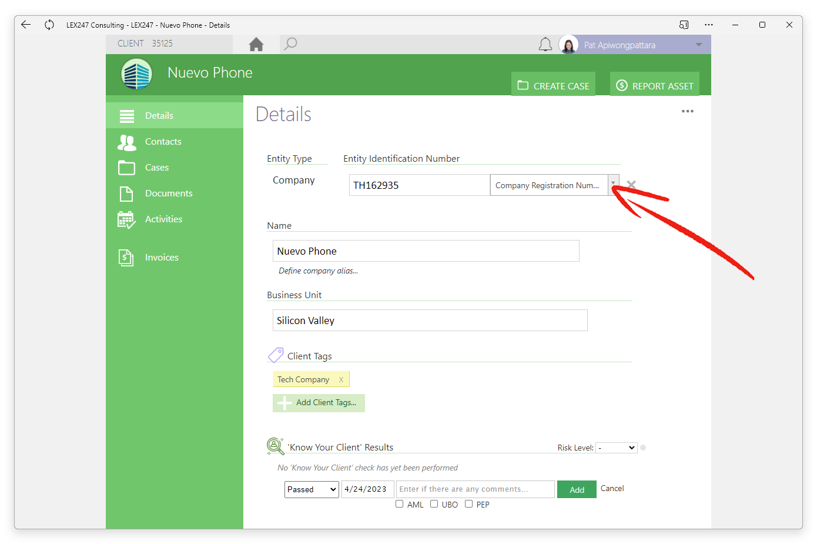This screenshot has height=544, width=817.
Task: Open the Cases sidebar section
Action: click(175, 167)
